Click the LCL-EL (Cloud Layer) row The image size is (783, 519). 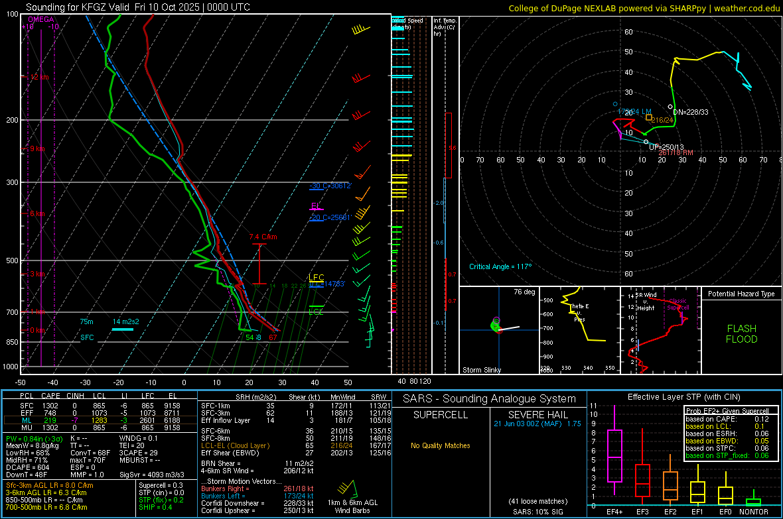[296, 445]
